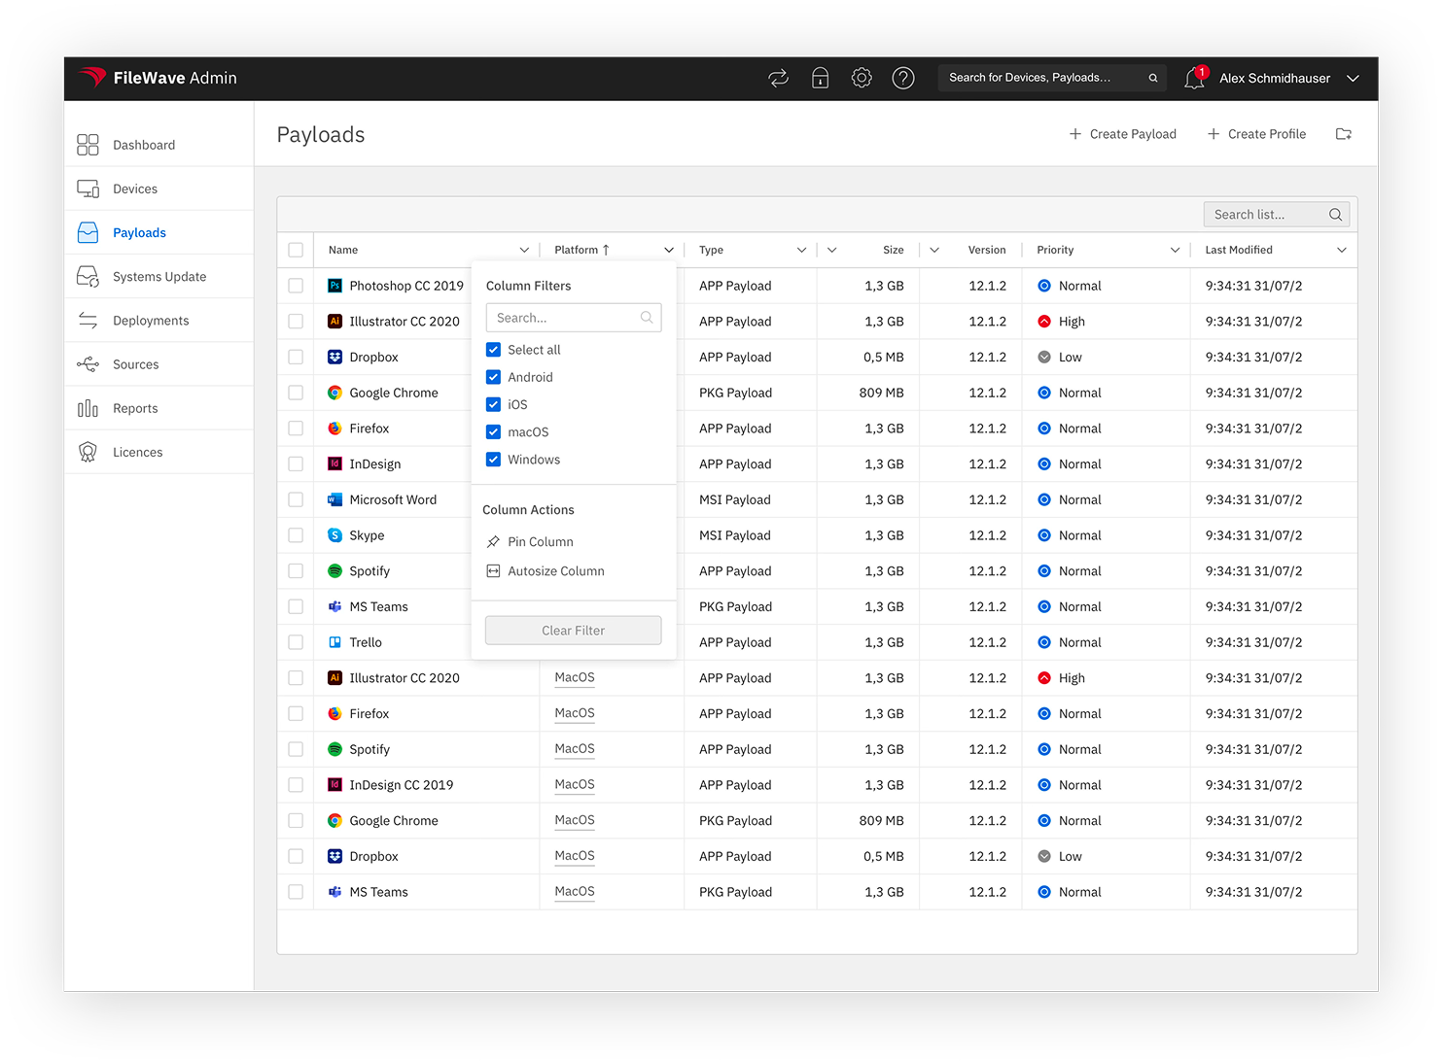Click the sync arrows icon in the top bar

click(x=778, y=78)
